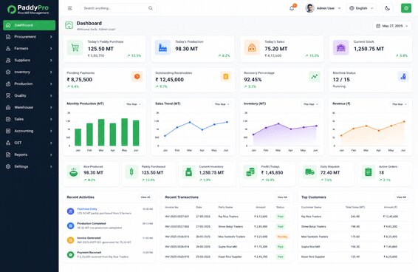The image size is (418, 272).
Task: Open the notifications bell
Action: [x=292, y=8]
